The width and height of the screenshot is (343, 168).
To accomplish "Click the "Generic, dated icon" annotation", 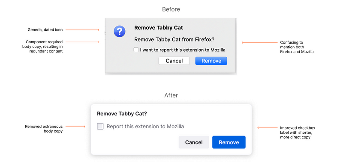I will click(x=45, y=29).
